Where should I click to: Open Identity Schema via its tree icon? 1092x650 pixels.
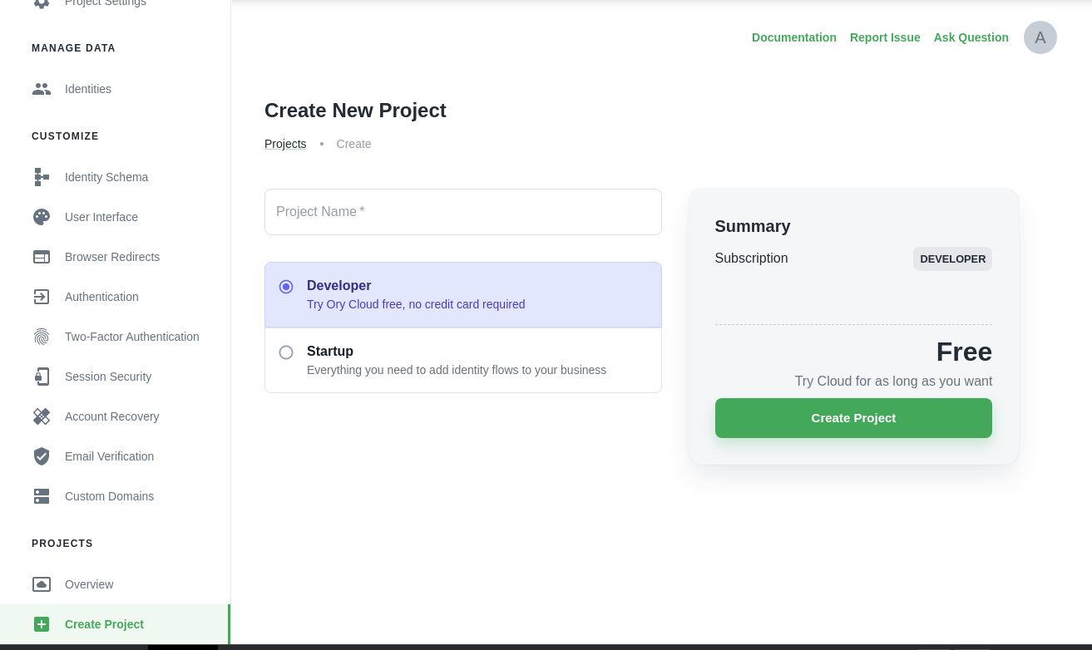[x=42, y=177]
